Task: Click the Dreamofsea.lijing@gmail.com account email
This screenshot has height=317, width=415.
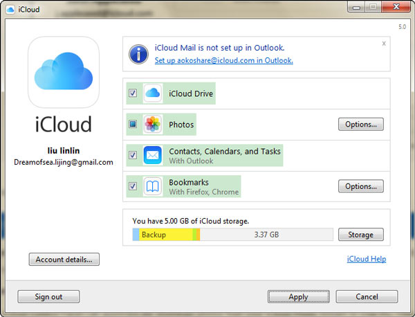Action: [x=64, y=162]
